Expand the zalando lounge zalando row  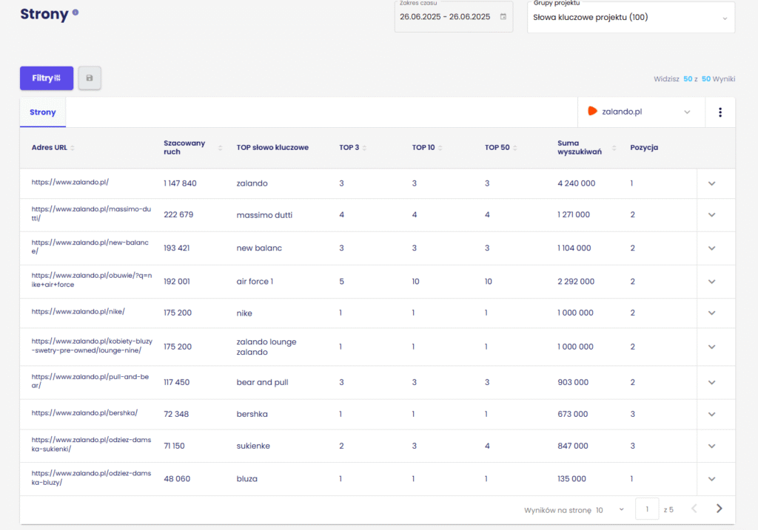point(711,347)
